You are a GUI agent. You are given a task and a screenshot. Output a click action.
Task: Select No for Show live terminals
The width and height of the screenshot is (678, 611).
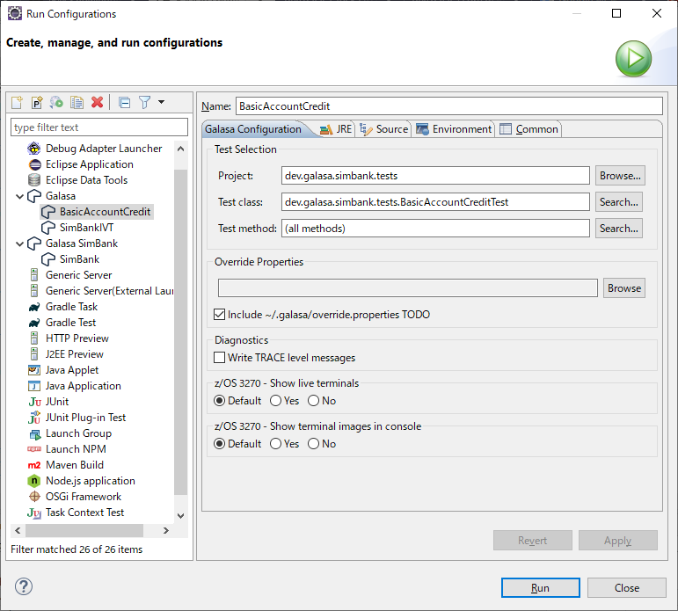(313, 401)
